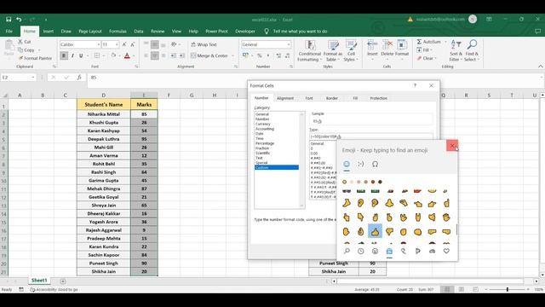Open Calibri font name dropdown

99,44
